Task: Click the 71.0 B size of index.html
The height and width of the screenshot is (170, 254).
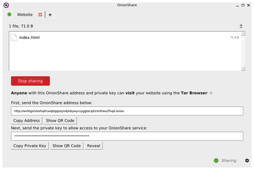Action: [x=235, y=37]
